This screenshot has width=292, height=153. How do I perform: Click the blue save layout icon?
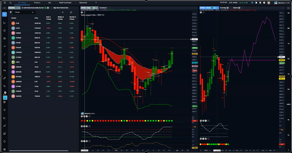coord(252,3)
